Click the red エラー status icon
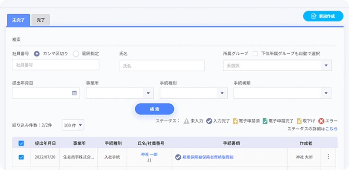The image size is (349, 170). [321, 121]
